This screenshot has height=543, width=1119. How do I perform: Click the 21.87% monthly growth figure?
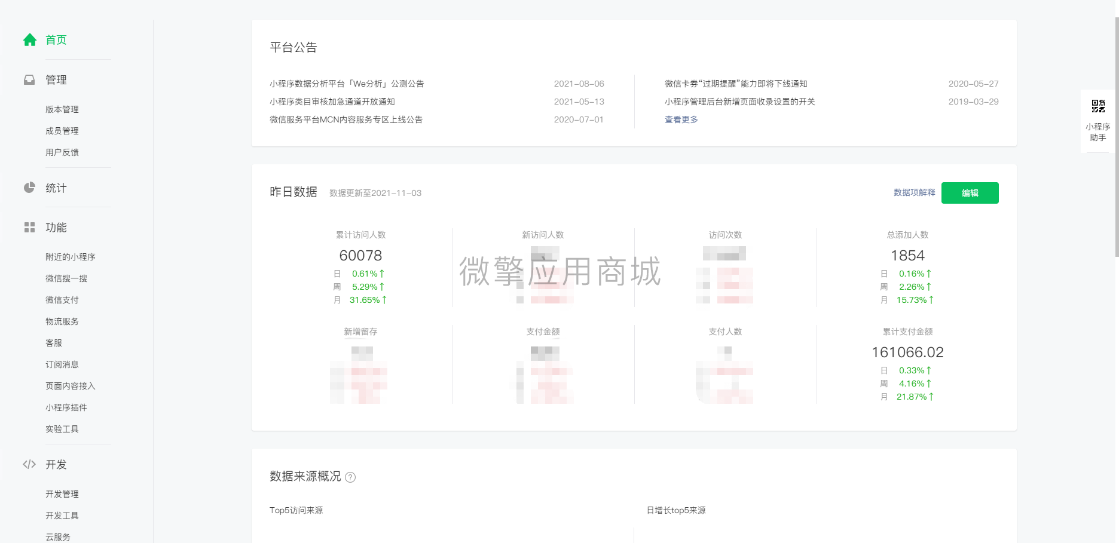tap(912, 397)
